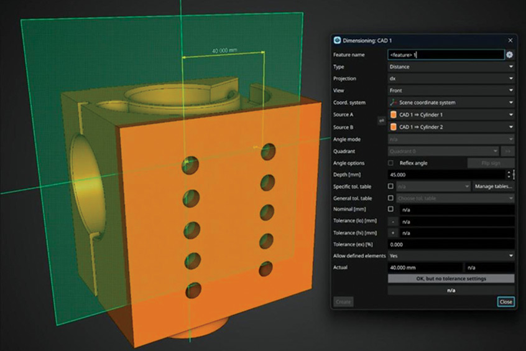Open the Type dropdown showing Distance
Viewport: 526px width, 351px height.
[451, 67]
